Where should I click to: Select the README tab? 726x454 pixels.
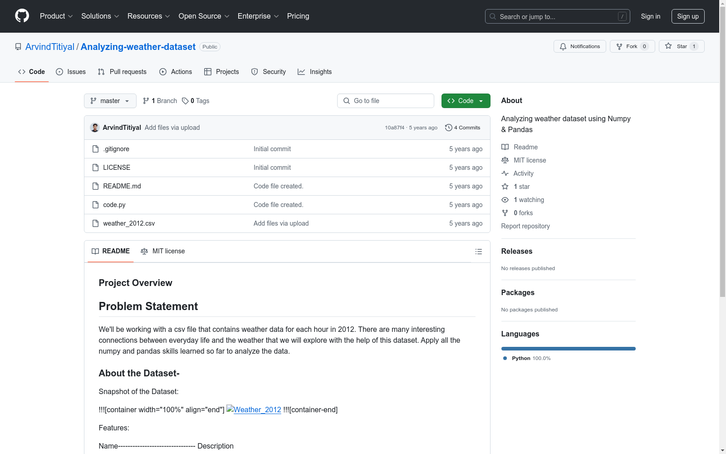tap(111, 251)
